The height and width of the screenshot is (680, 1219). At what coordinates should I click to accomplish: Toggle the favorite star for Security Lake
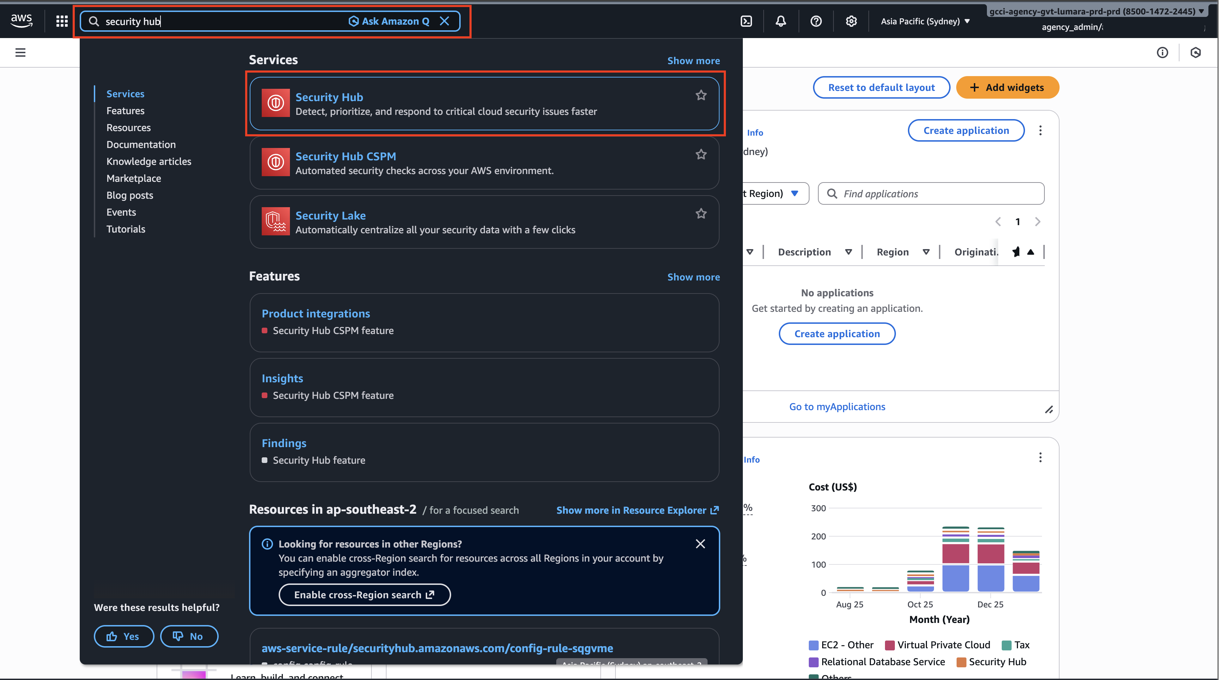pyautogui.click(x=701, y=213)
